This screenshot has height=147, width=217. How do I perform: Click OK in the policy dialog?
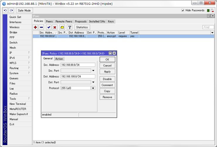tap(107, 59)
